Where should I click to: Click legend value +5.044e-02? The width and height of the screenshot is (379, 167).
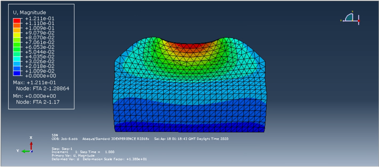coord(40,52)
